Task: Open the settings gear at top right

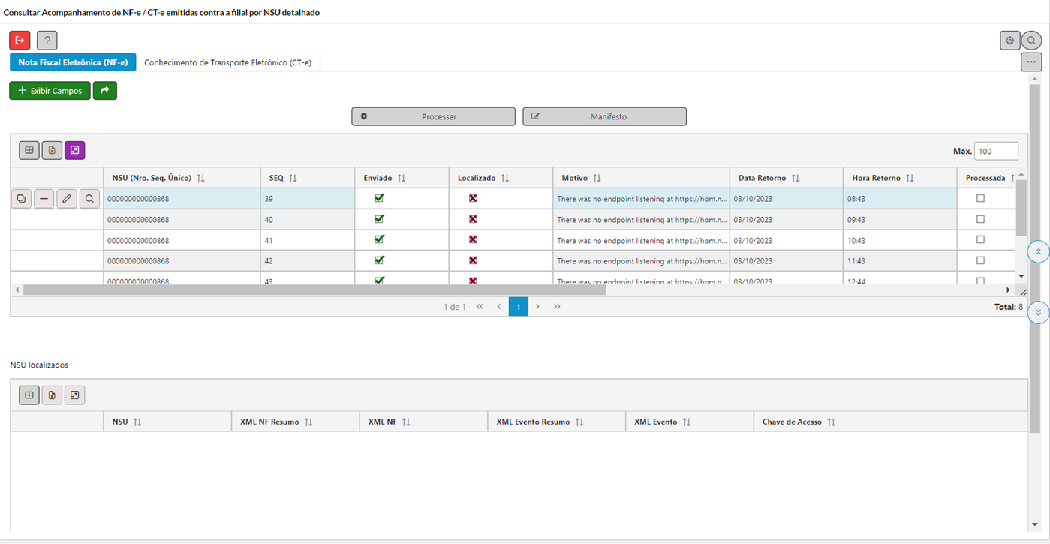Action: point(1010,41)
